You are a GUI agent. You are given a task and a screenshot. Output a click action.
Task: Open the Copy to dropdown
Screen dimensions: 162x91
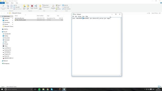tap(28, 7)
